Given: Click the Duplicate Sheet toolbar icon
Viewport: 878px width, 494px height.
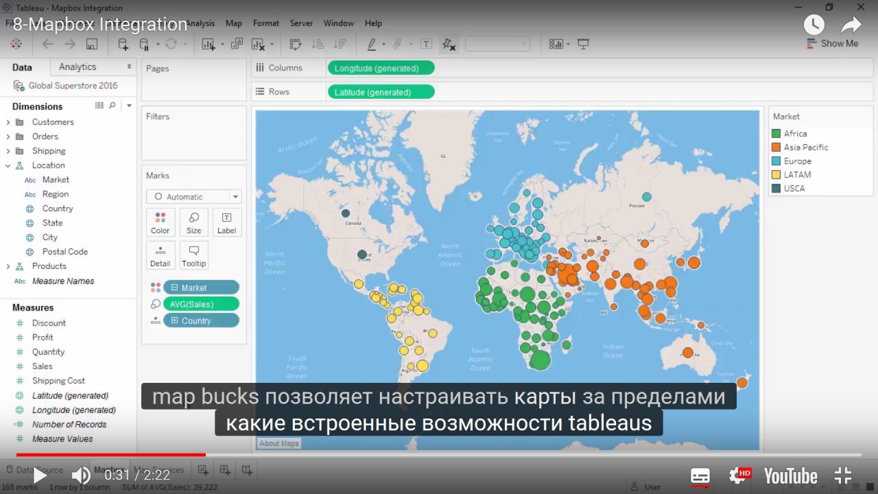Looking at the screenshot, I should [237, 44].
